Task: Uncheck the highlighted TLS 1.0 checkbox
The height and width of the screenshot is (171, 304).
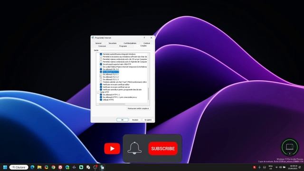Action: tap(101, 72)
